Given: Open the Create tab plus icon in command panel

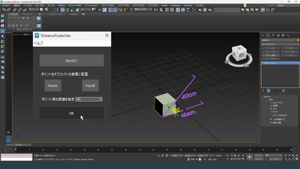Looking at the screenshot, I should pyautogui.click(x=263, y=36).
